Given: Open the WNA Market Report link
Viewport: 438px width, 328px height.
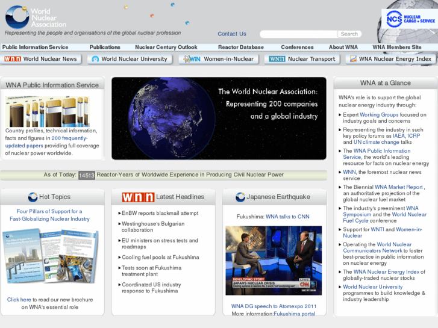Looking at the screenshot, I should 399,187.
